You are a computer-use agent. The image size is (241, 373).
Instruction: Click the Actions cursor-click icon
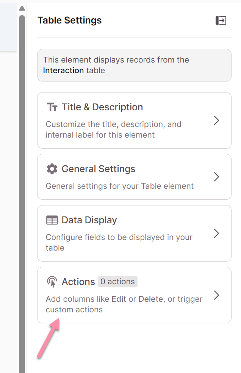(x=52, y=282)
